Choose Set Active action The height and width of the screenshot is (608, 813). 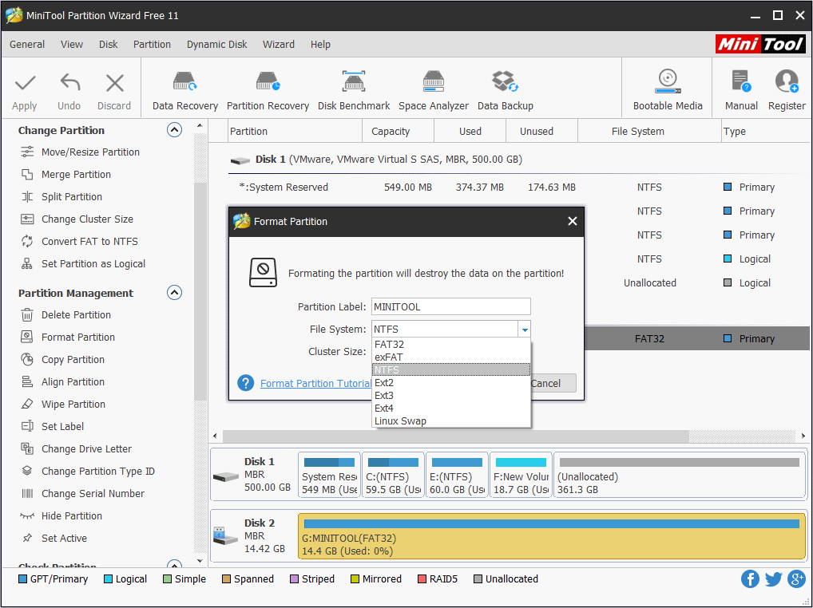pyautogui.click(x=64, y=537)
